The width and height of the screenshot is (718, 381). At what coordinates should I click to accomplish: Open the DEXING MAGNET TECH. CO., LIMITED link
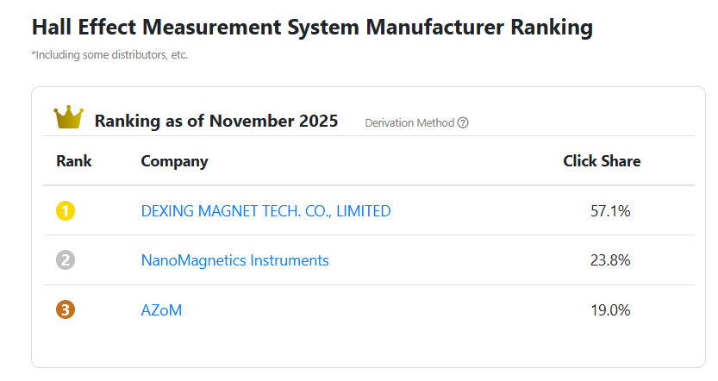coord(265,210)
